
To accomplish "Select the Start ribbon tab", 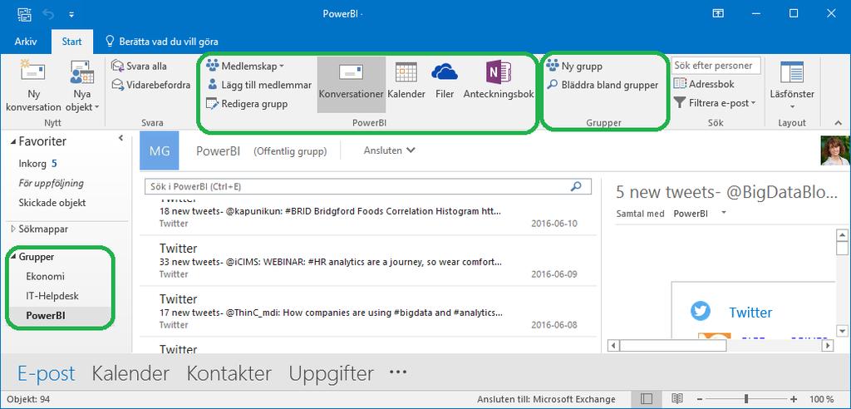I will [71, 42].
